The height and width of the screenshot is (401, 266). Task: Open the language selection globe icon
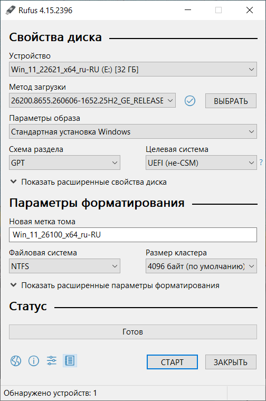point(16,361)
